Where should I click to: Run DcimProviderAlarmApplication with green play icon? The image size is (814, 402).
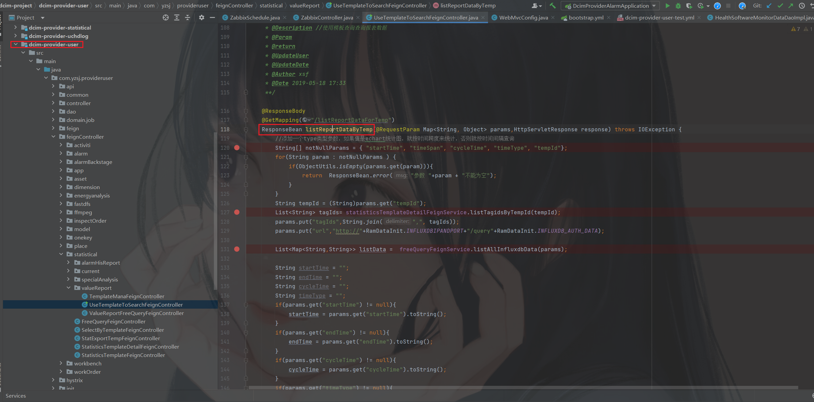pyautogui.click(x=667, y=6)
